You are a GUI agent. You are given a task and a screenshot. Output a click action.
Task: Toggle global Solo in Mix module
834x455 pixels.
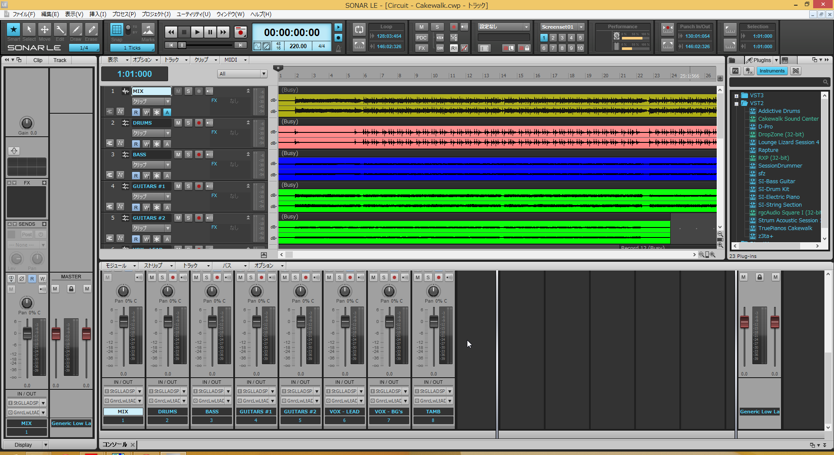coord(437,27)
